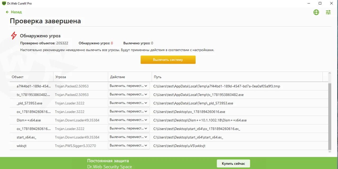Click Обнаружено угроз count 8
Image resolution: width=338 pixels, height=169 pixels.
click(x=112, y=43)
